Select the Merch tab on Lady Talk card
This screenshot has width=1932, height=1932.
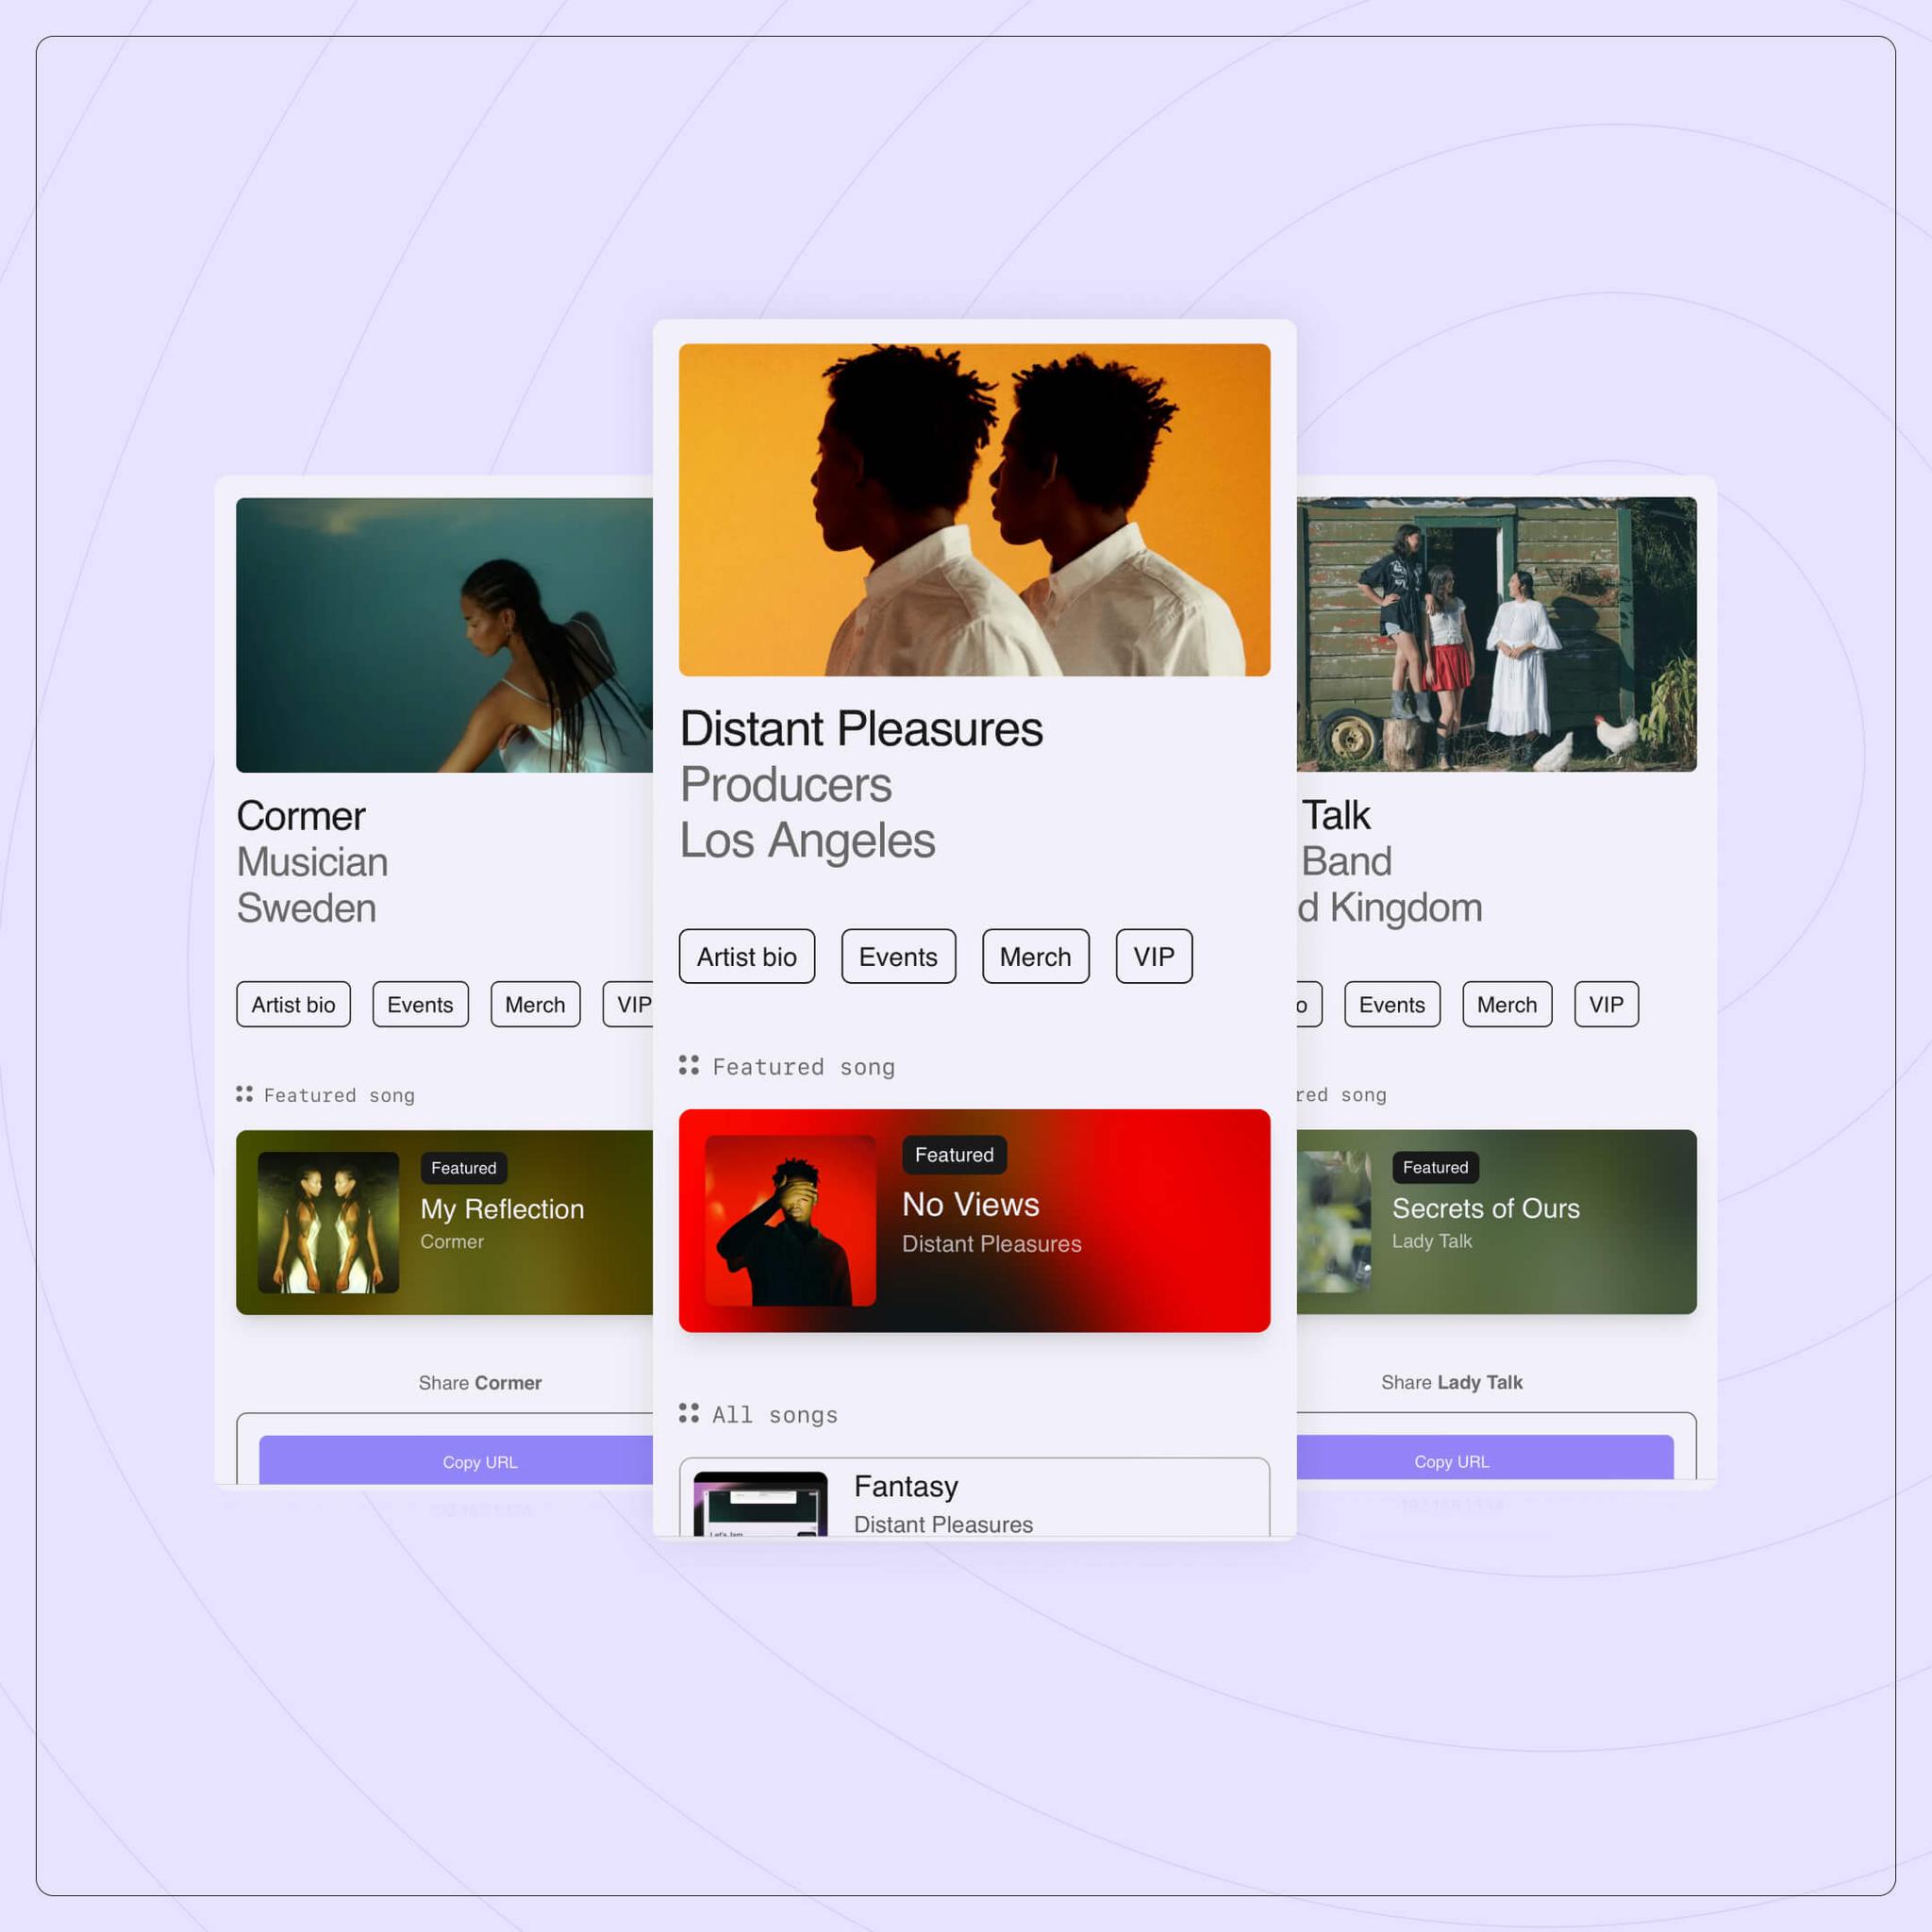tap(1506, 1005)
